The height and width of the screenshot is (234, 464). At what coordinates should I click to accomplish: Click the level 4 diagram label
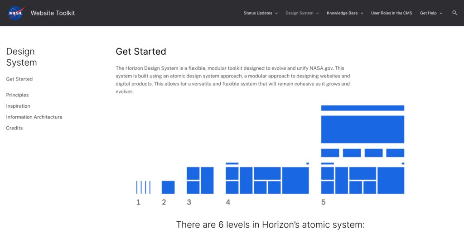(228, 202)
